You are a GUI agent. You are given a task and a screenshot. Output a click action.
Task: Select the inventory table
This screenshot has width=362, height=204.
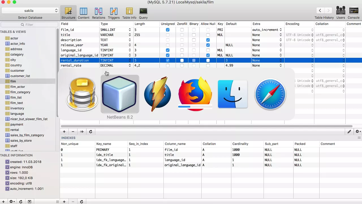coord(17,108)
